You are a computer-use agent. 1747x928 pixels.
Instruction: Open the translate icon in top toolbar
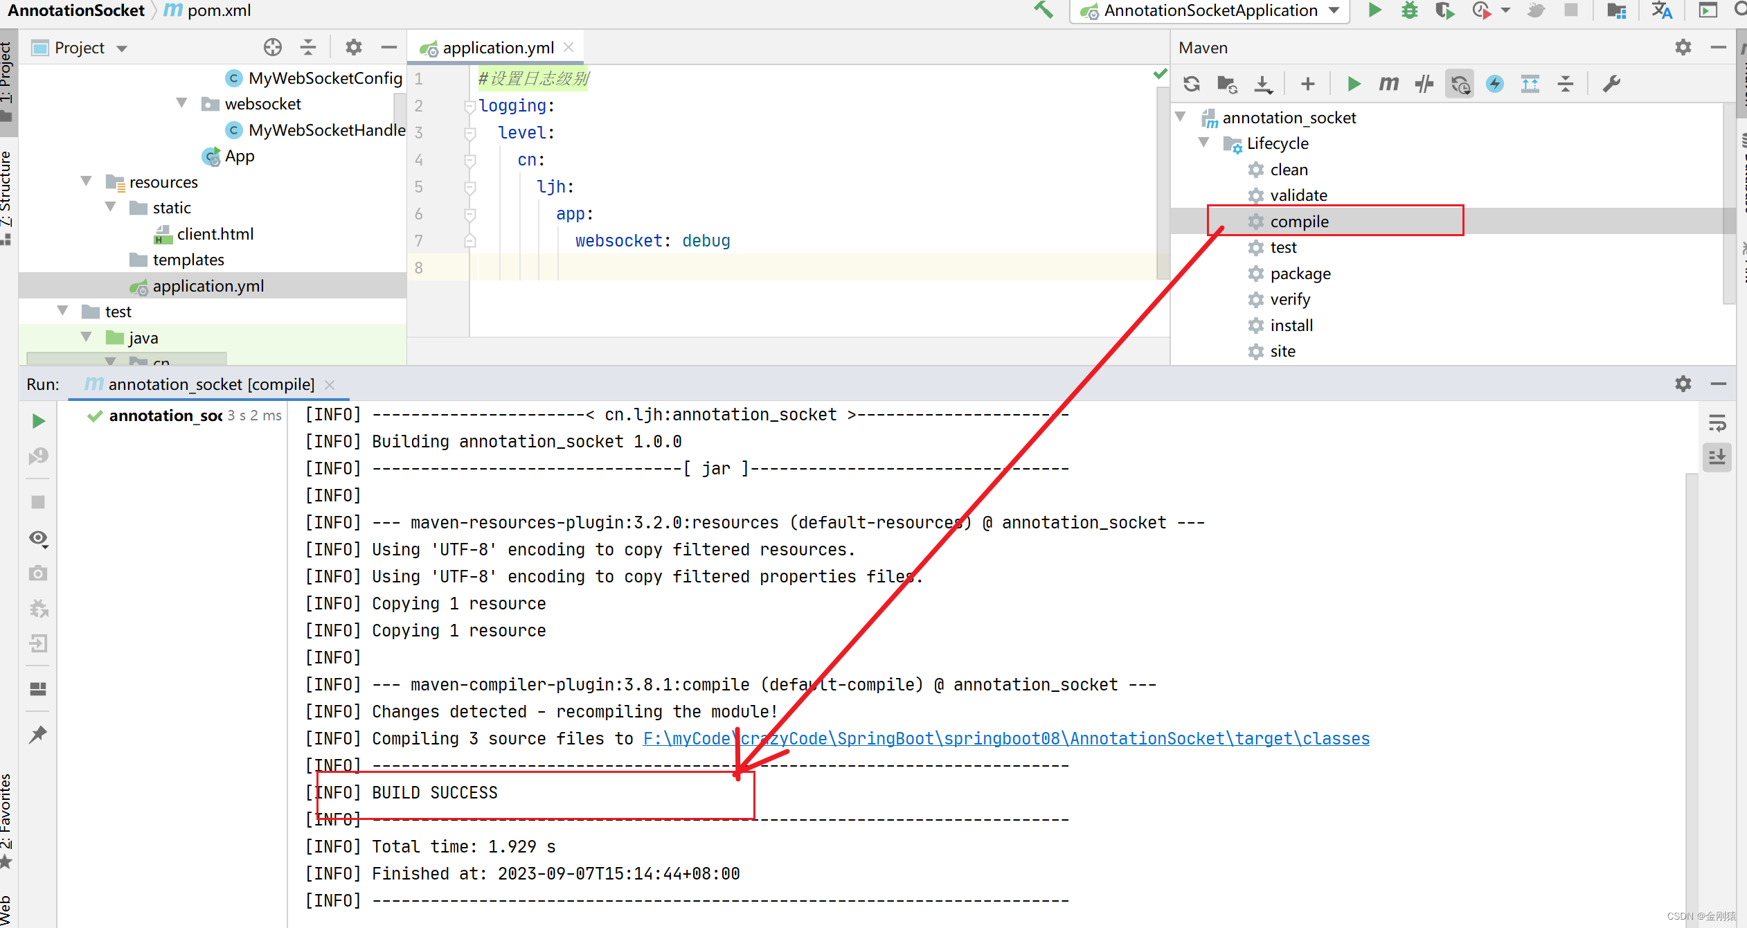(1662, 10)
